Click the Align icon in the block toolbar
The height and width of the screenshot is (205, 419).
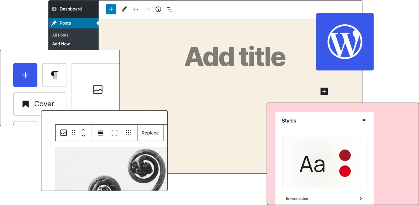coord(101,133)
